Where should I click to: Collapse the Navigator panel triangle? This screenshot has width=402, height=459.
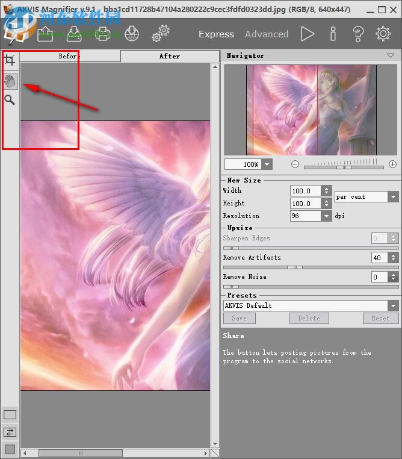pos(391,55)
